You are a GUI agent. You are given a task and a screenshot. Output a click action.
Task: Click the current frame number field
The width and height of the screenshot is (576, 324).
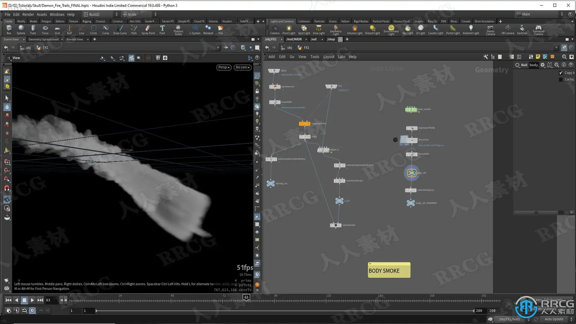[x=51, y=300]
